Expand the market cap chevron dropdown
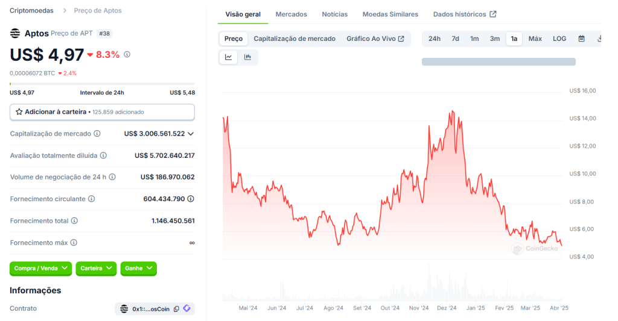The height and width of the screenshot is (321, 618). point(191,134)
